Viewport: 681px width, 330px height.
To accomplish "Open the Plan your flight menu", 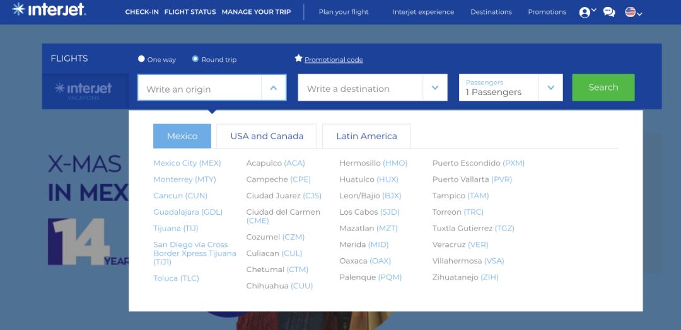I will pos(344,12).
